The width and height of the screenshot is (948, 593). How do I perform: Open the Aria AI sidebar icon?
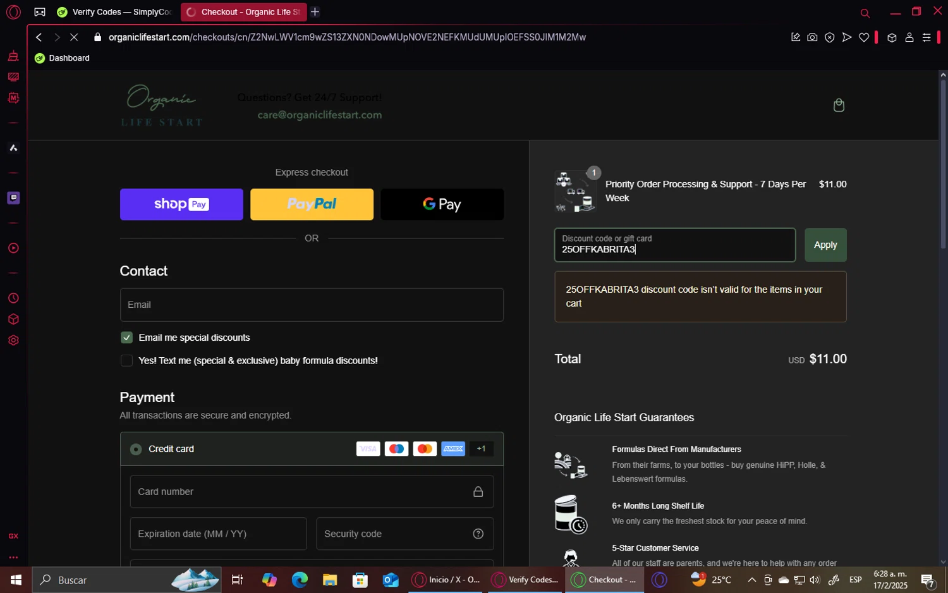[x=13, y=148]
